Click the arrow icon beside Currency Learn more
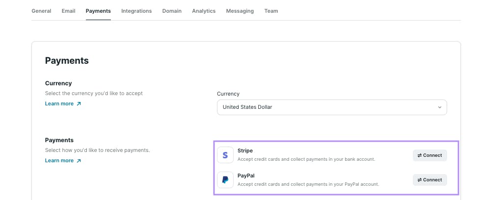Screen dimensions: 482x200 (79, 104)
